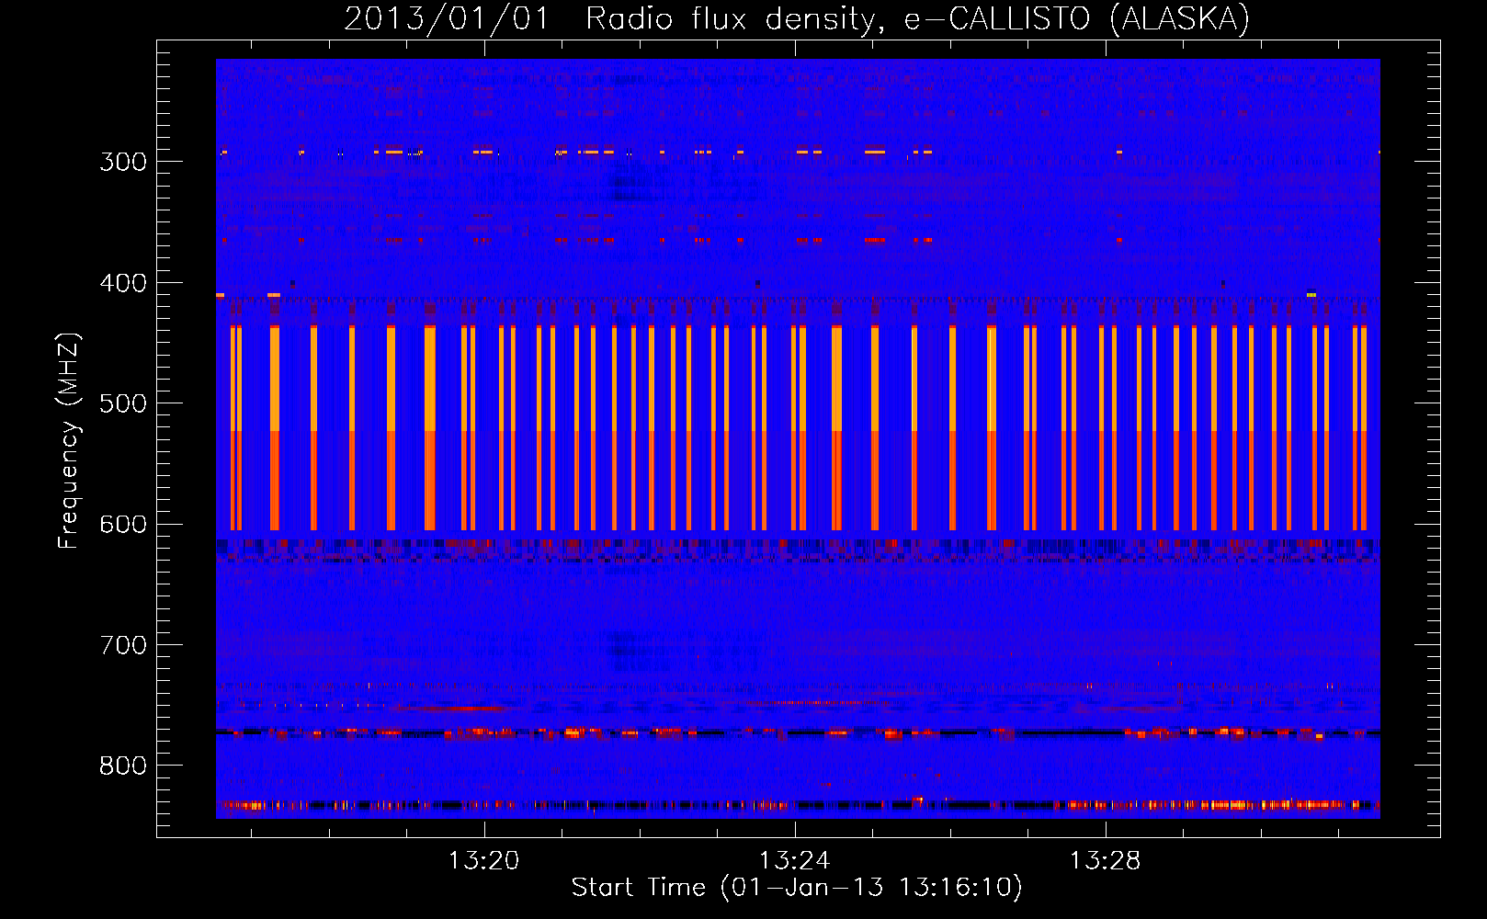This screenshot has width=1487, height=919.
Task: Click the dark blue patch near 320 MHz
Action: pyautogui.click(x=630, y=187)
